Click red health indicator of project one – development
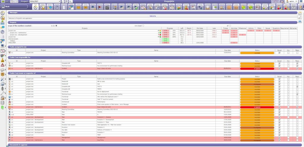The width and height of the screenshot is (304, 147). [160, 35]
